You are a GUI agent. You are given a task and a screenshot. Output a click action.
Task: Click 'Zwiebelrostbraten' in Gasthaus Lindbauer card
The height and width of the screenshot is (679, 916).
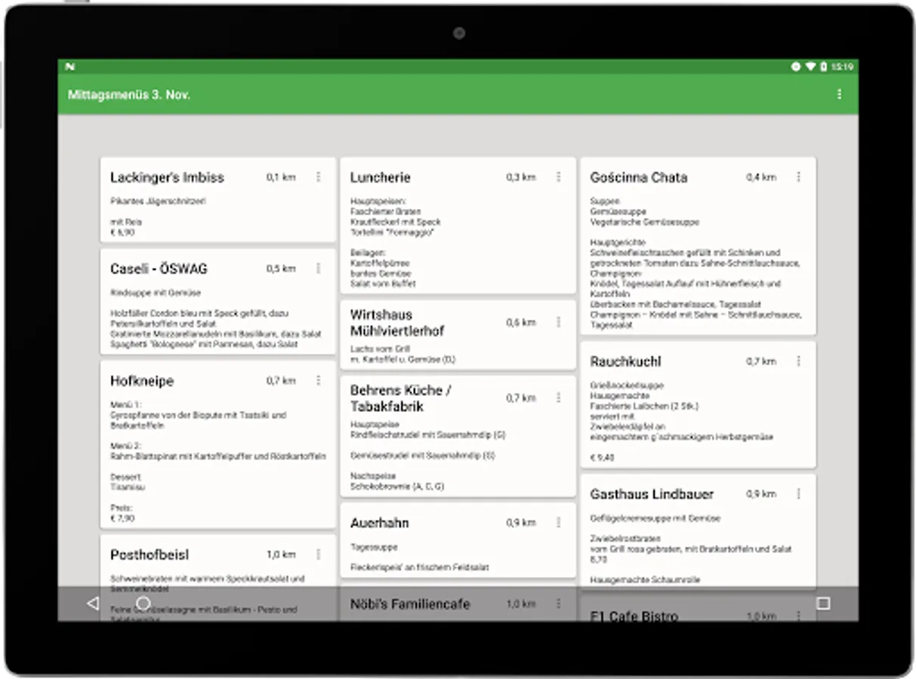pyautogui.click(x=625, y=539)
